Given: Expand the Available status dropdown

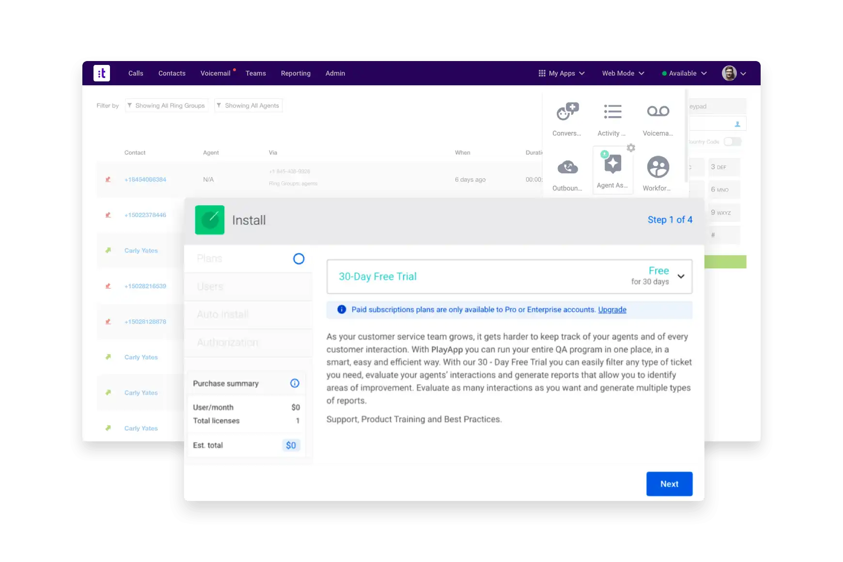Looking at the screenshot, I should pyautogui.click(x=684, y=73).
